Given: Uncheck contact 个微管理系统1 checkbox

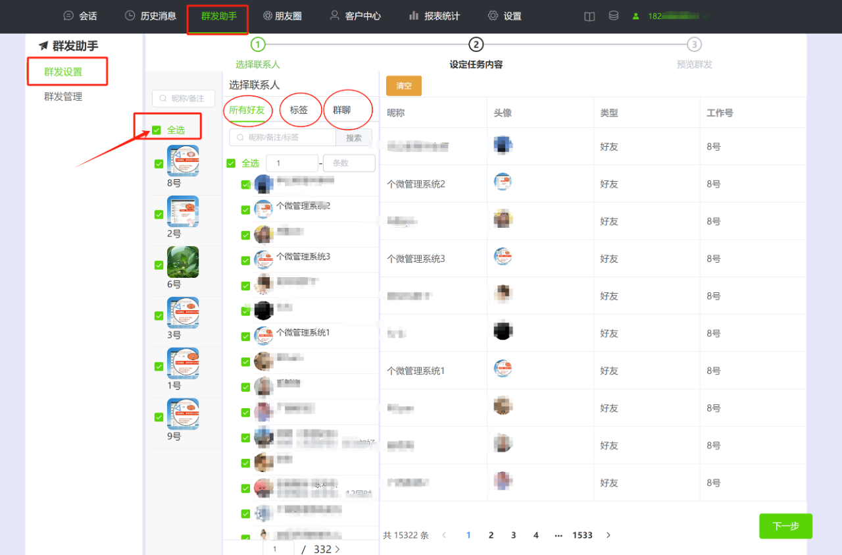Looking at the screenshot, I should [245, 336].
